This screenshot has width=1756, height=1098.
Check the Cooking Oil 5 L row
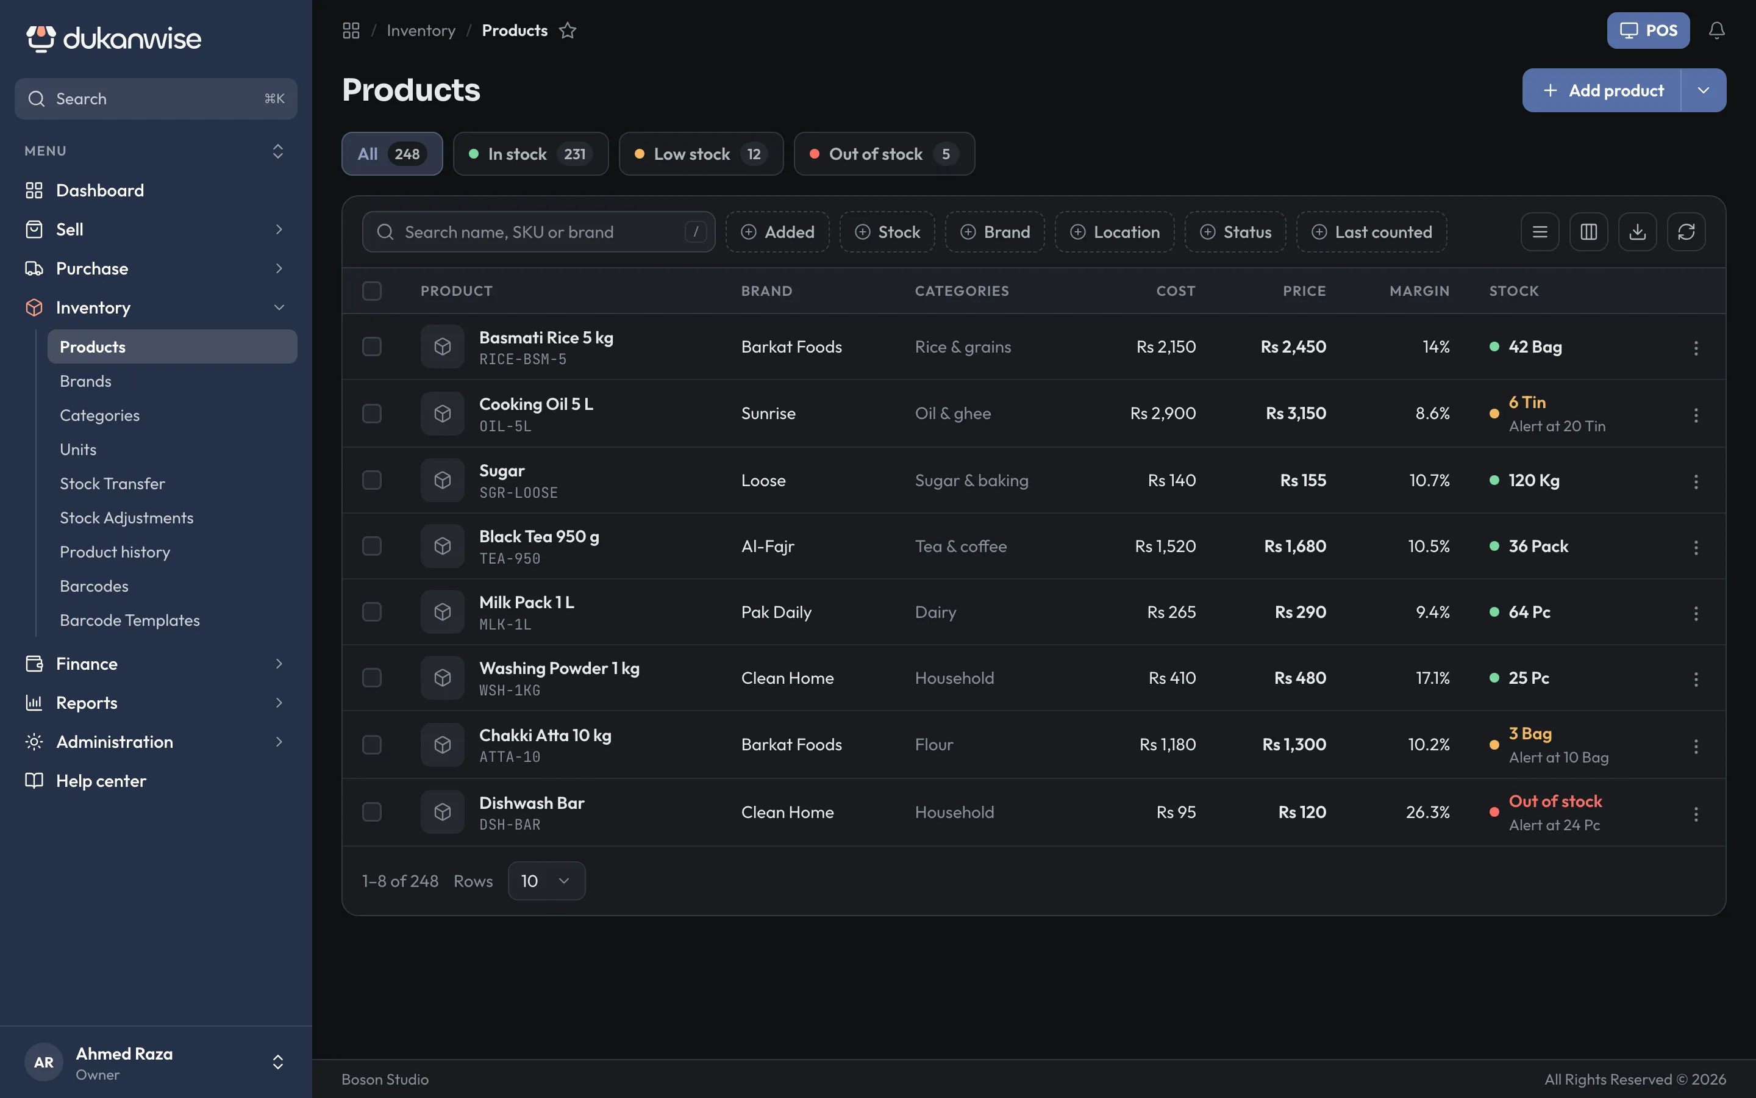pos(371,413)
